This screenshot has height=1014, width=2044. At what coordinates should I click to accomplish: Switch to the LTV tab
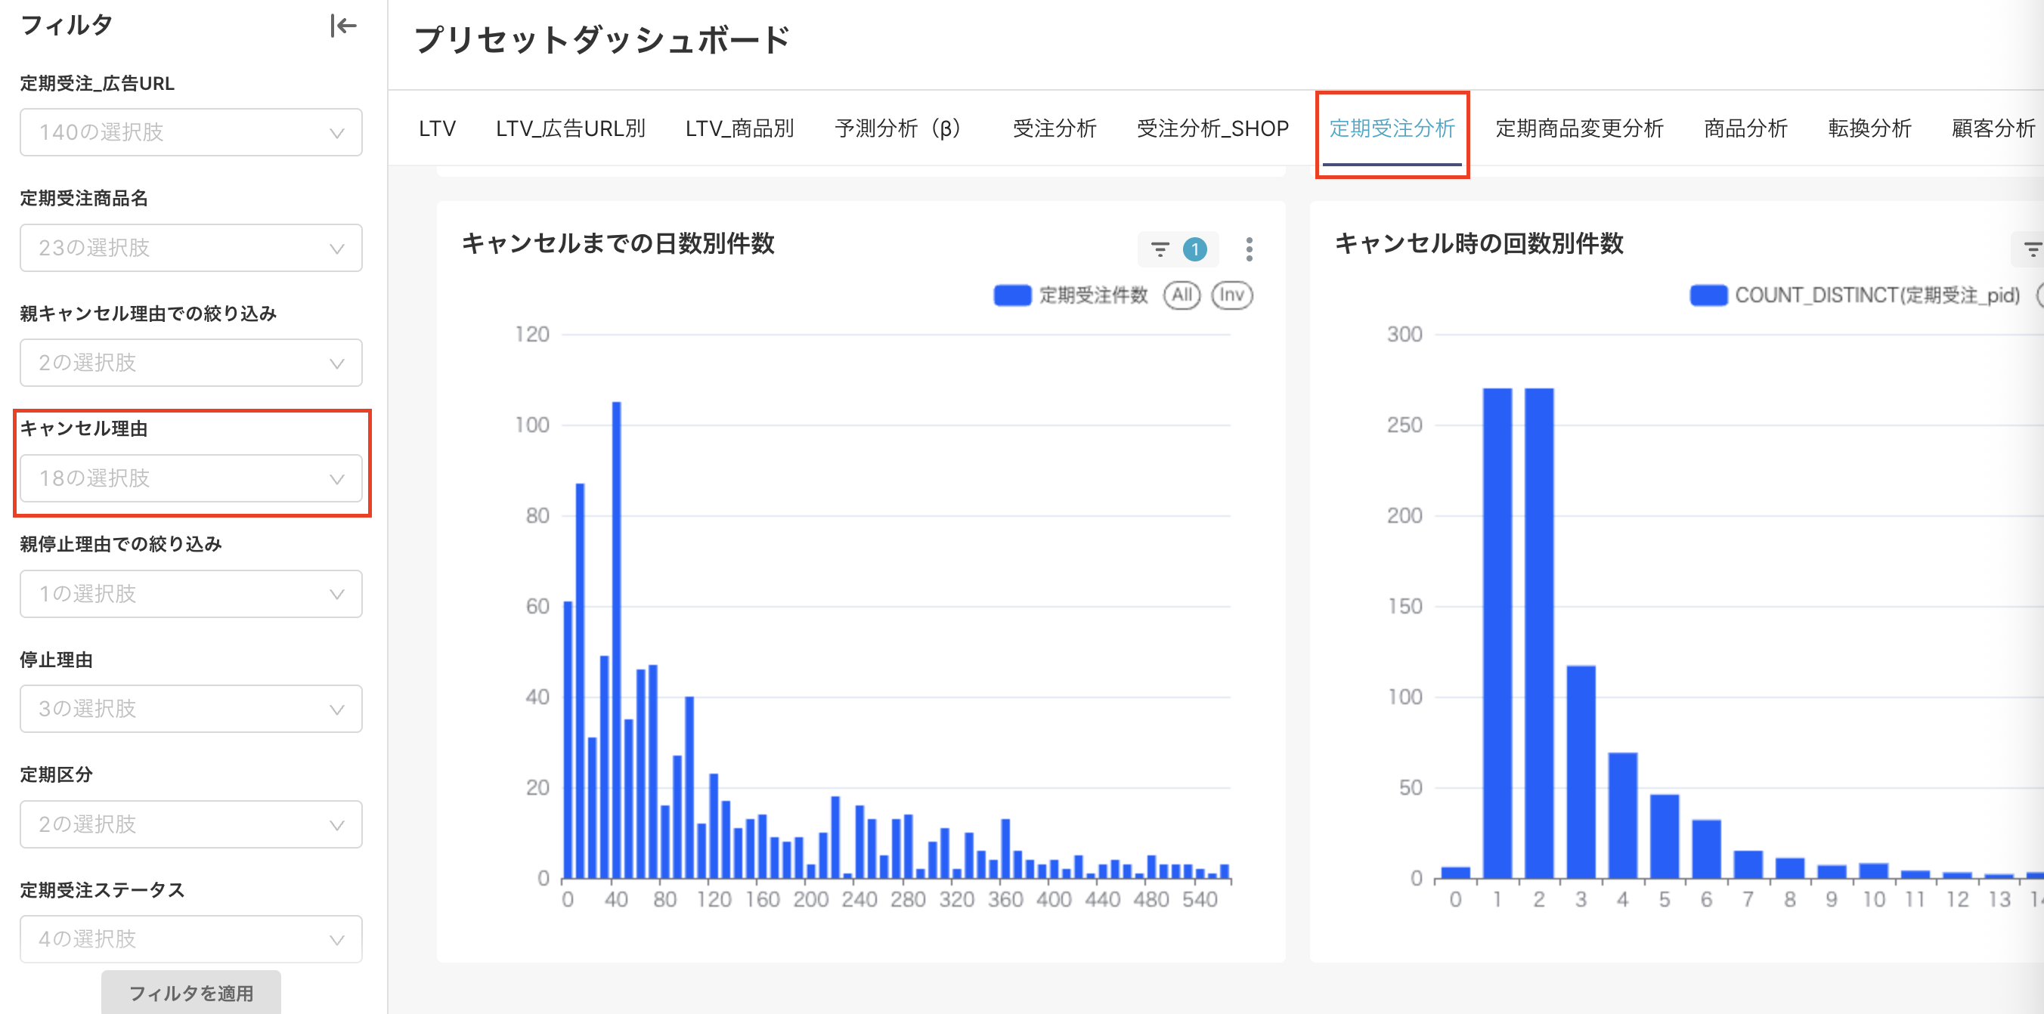(x=437, y=128)
